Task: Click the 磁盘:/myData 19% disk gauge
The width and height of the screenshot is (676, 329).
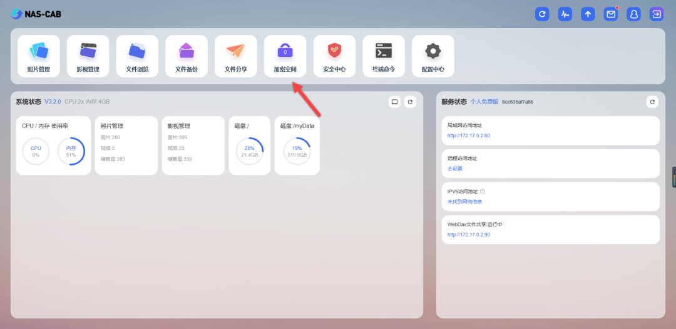Action: point(297,151)
